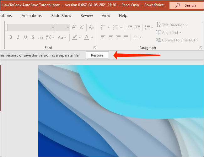Switch to the Slide Show tab

(x=61, y=15)
